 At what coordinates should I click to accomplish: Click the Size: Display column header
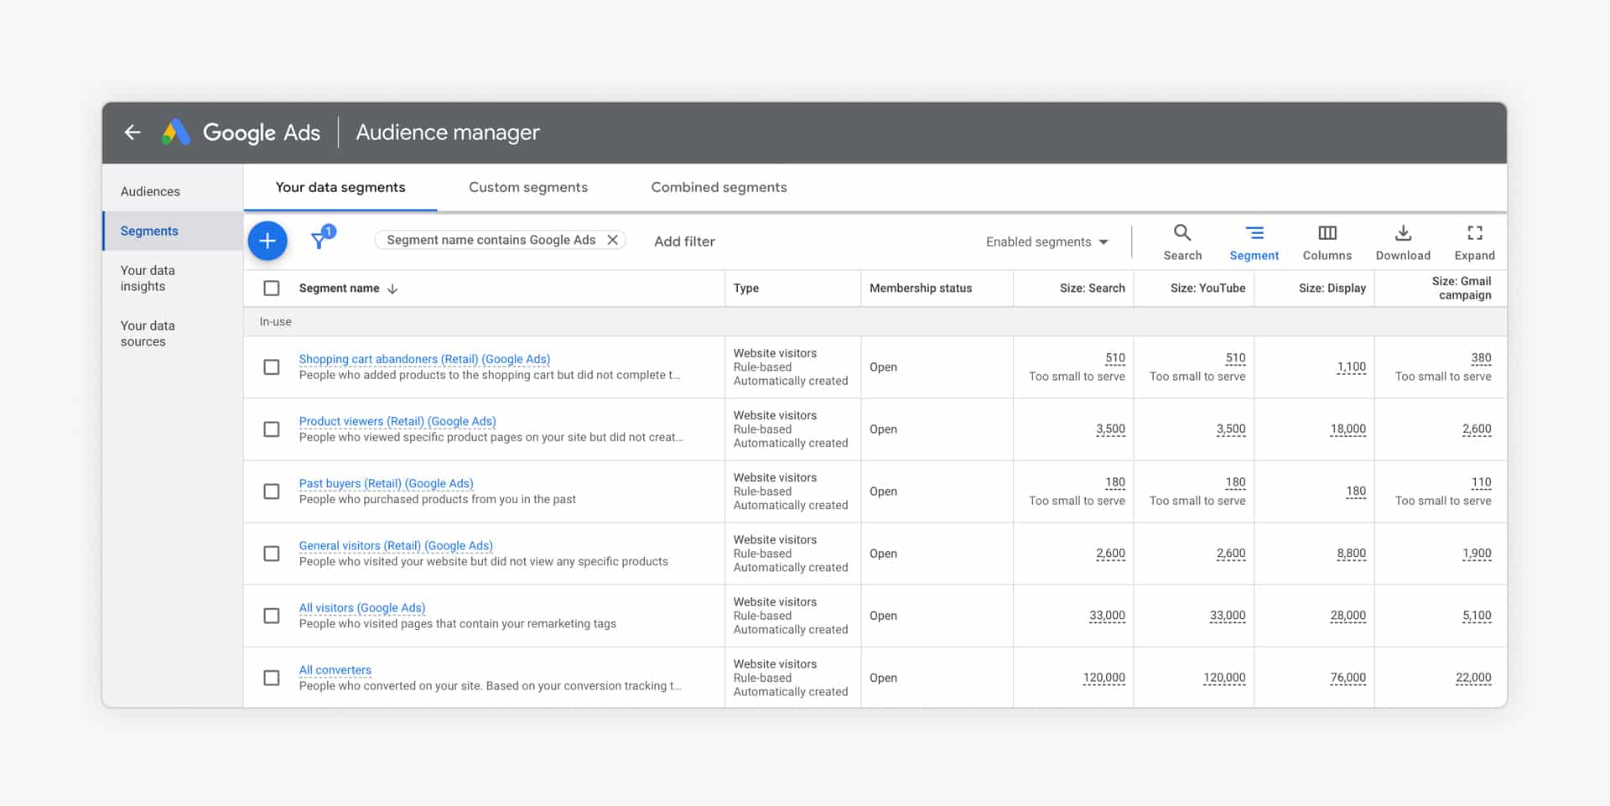(x=1332, y=289)
